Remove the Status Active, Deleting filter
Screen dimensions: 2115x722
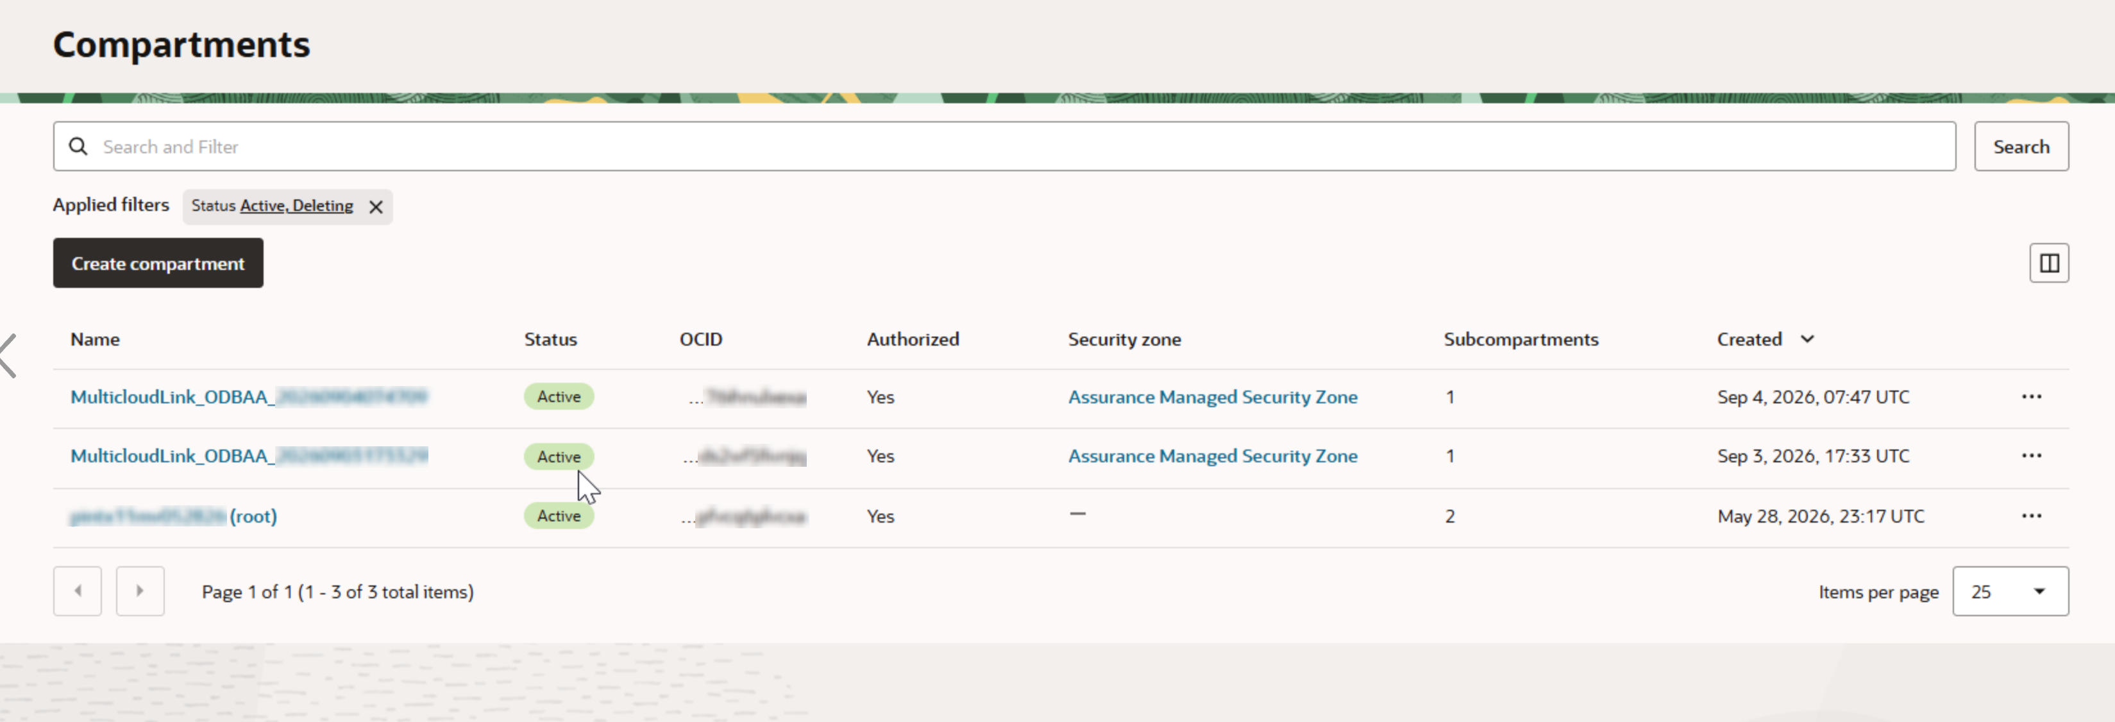376,207
